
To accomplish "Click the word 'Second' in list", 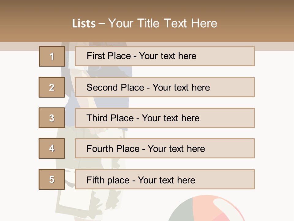I will click(x=102, y=87).
